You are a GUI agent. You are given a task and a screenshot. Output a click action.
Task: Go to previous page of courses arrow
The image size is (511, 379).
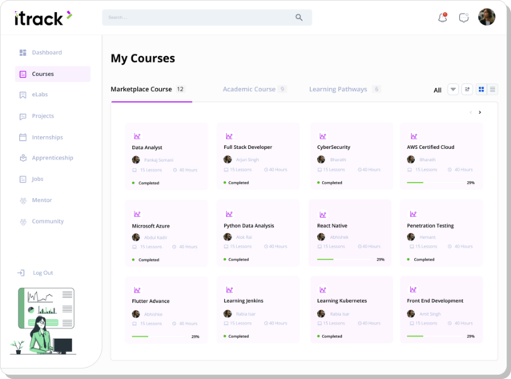click(x=471, y=112)
